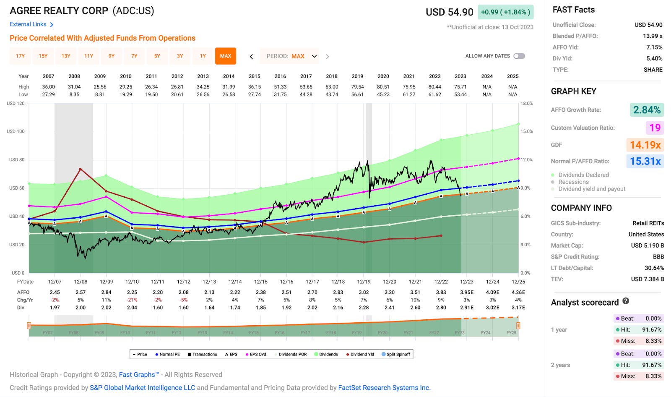Click the Analyst scorecard help icon

tap(626, 301)
